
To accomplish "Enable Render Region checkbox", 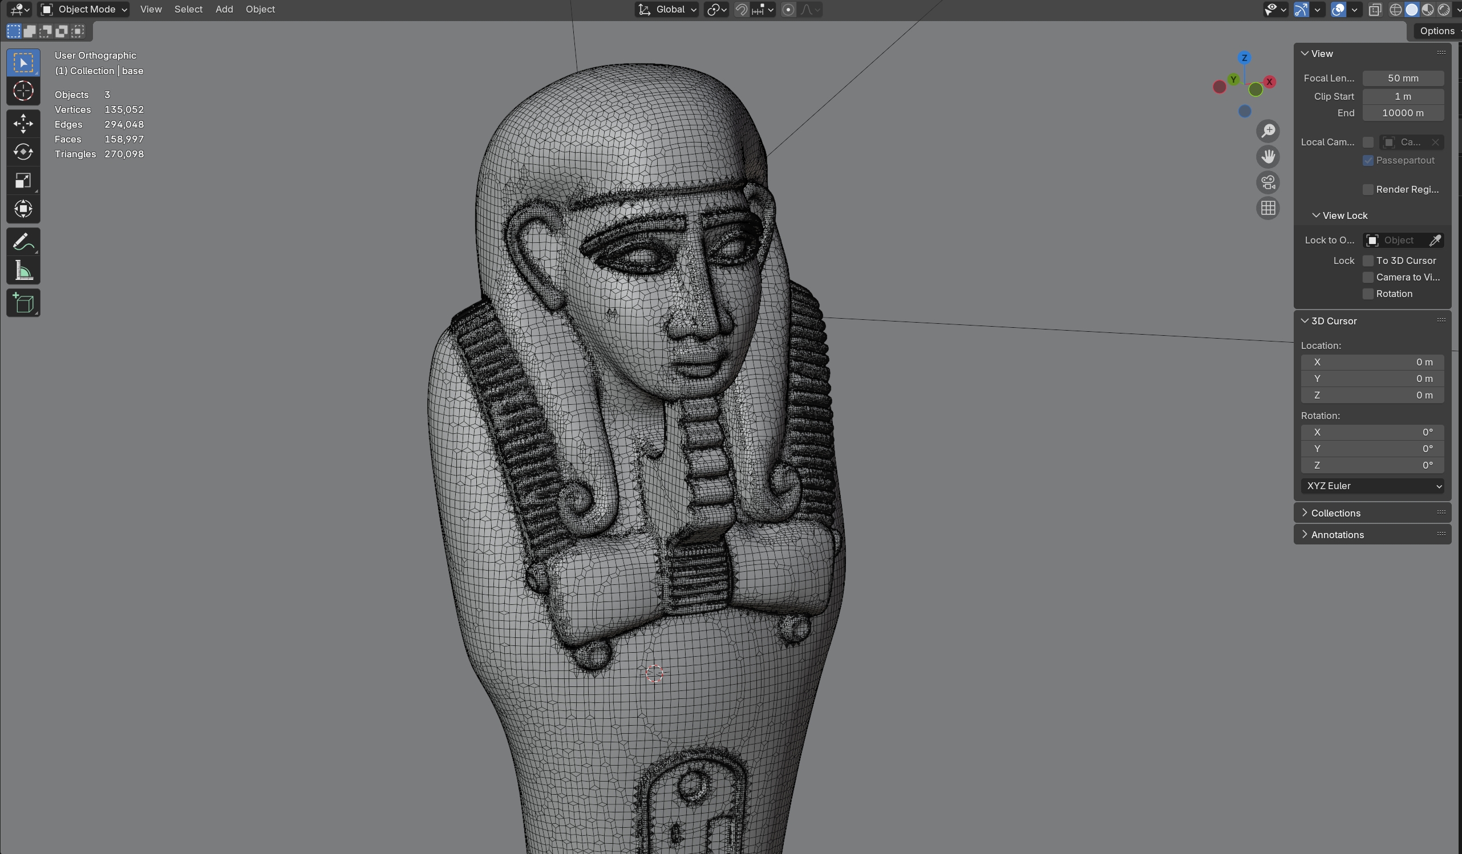I will coord(1367,190).
